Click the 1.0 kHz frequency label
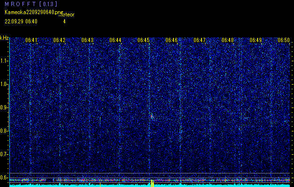Screen dimensions: 294x187 4,84
